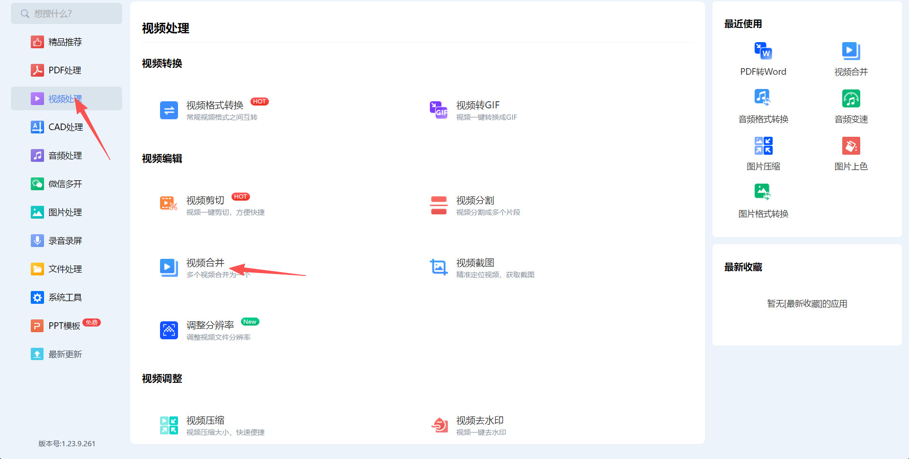
Task: Click the PDF处理 sidebar icon
Action: [37, 71]
